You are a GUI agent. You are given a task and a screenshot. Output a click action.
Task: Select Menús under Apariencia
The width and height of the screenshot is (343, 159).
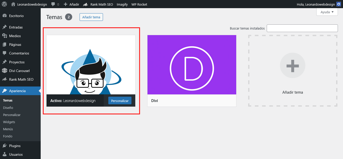(8, 129)
